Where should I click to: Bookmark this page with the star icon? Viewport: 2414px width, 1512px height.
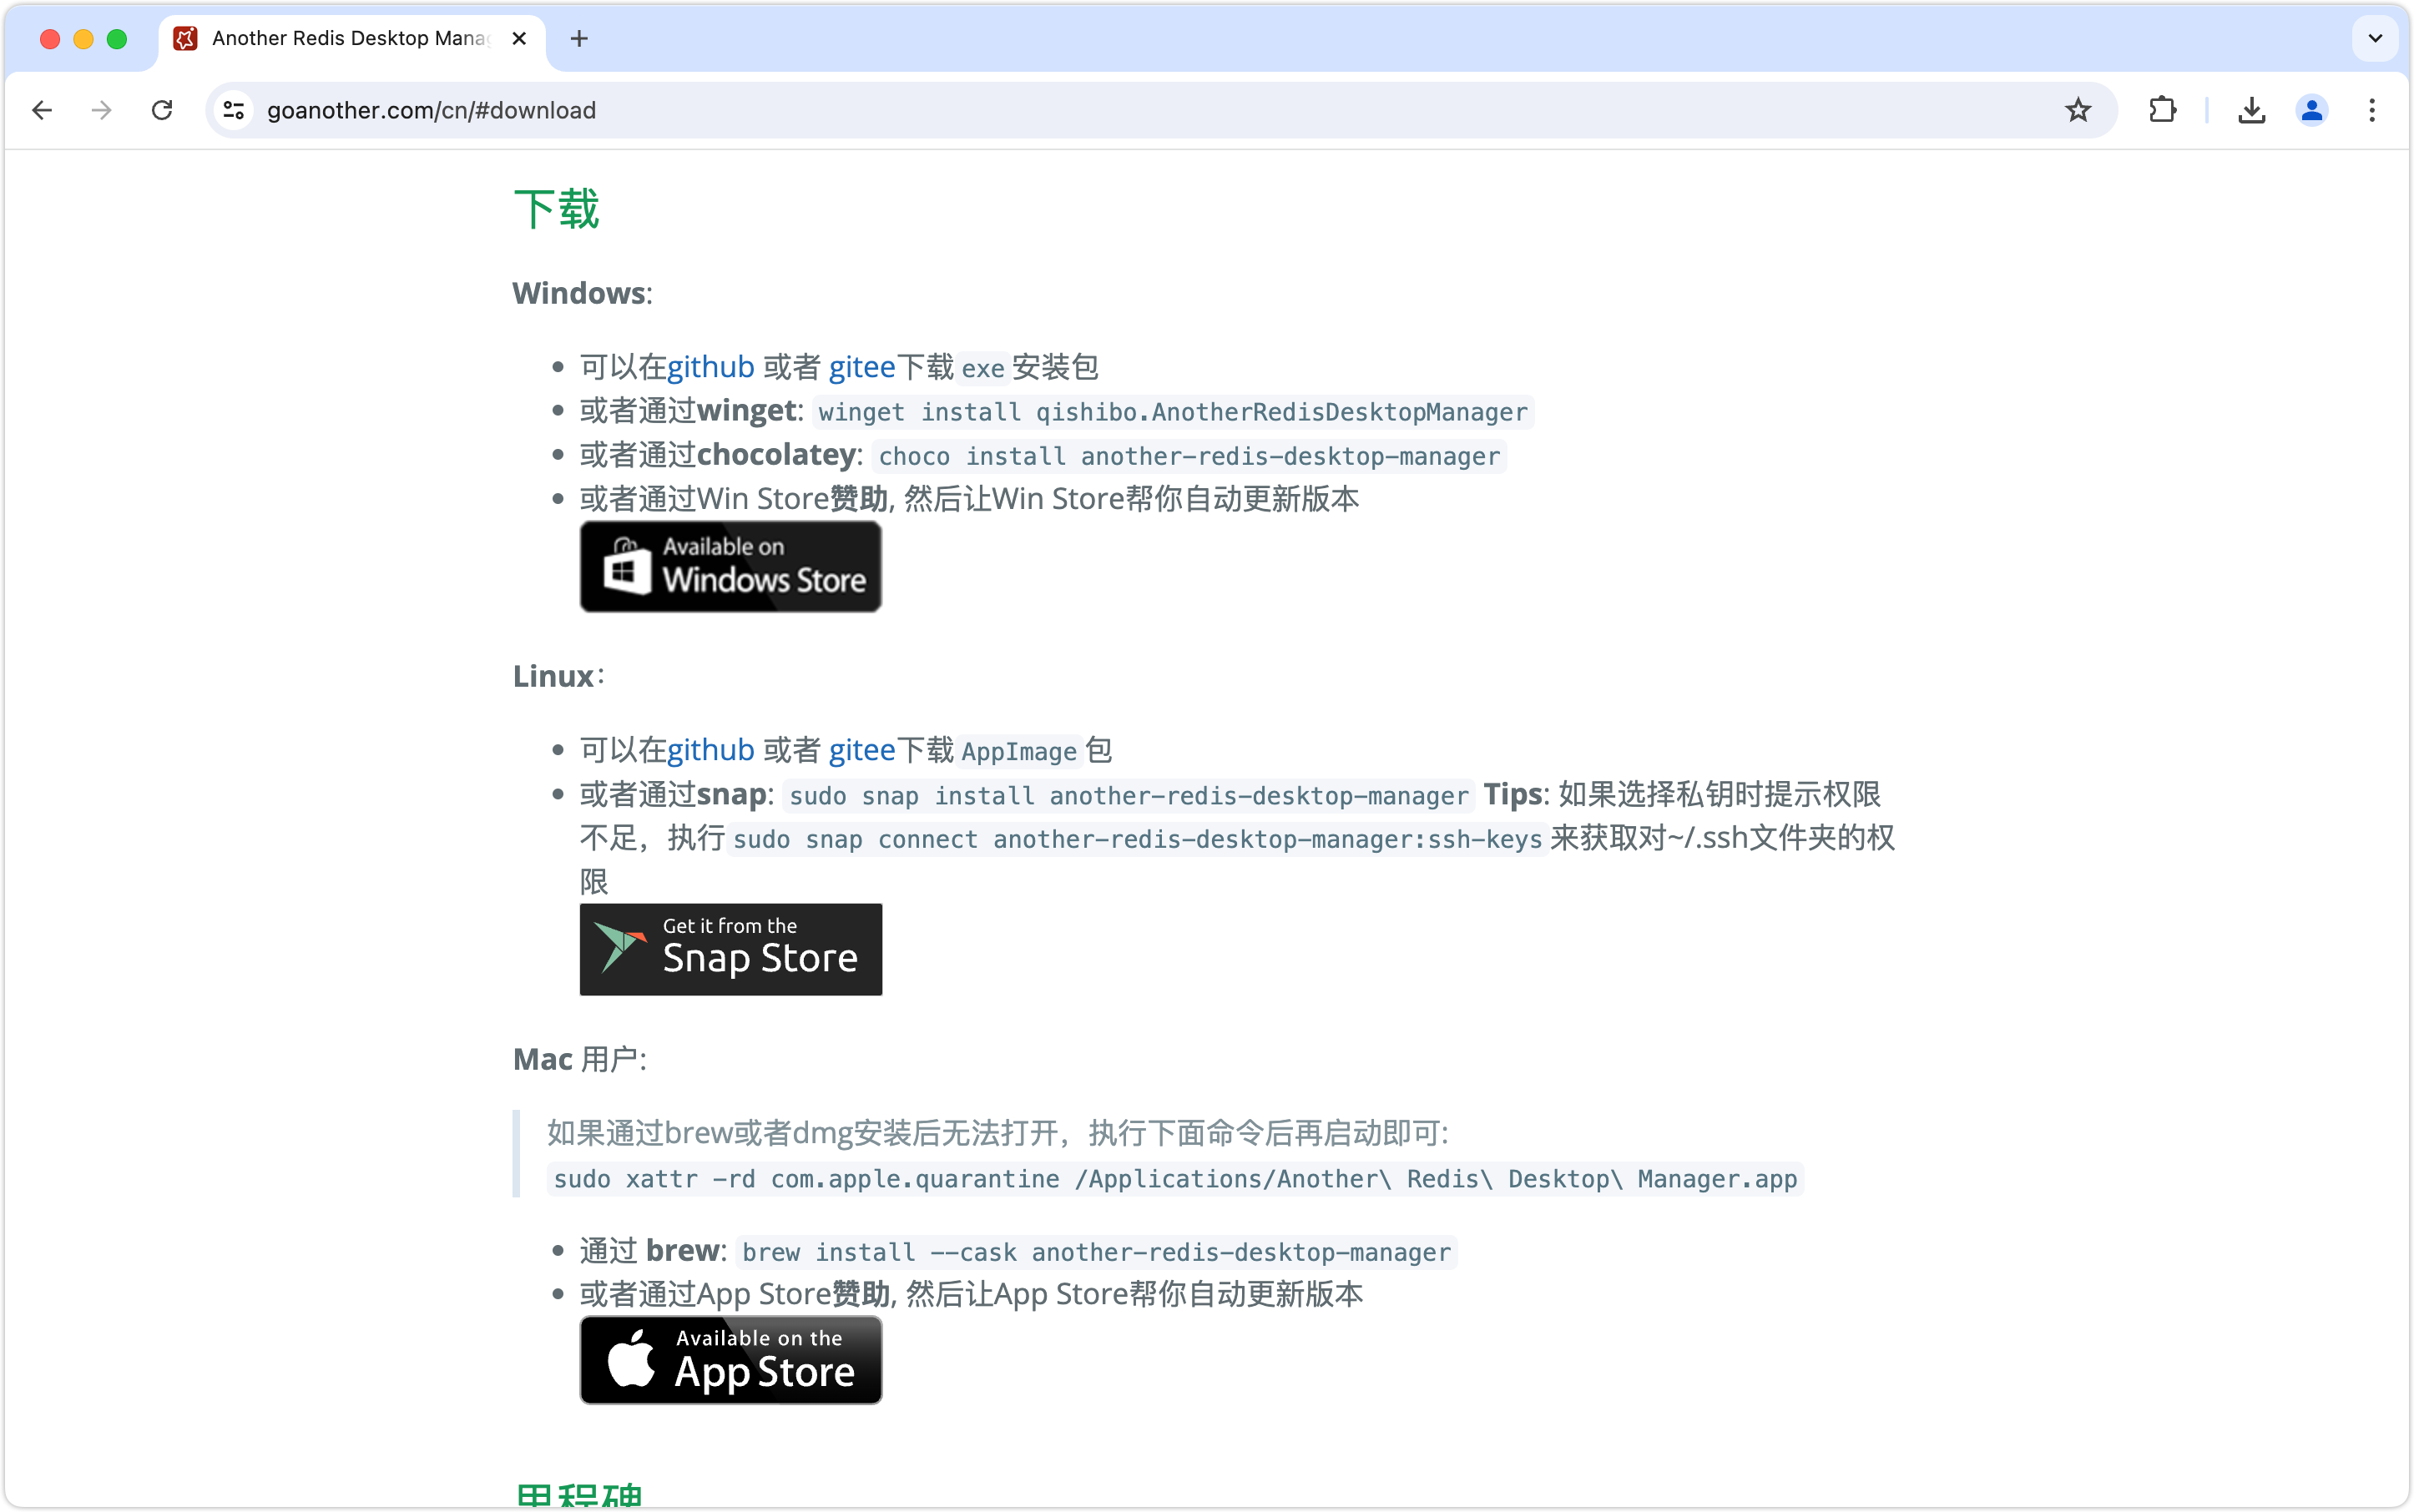(x=2078, y=110)
